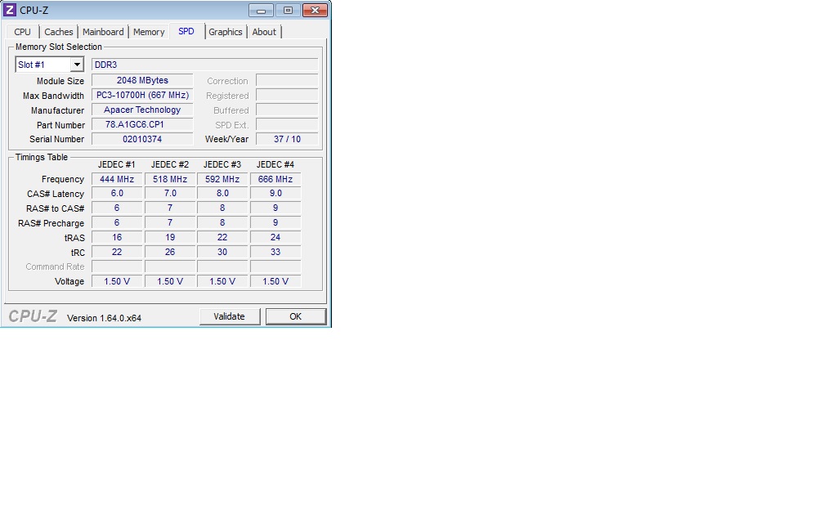
Task: Click the Validate button
Action: point(229,316)
